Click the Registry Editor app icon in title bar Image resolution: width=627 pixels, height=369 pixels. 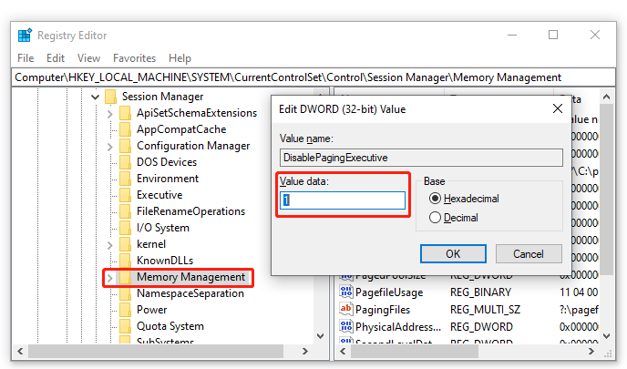(x=25, y=36)
